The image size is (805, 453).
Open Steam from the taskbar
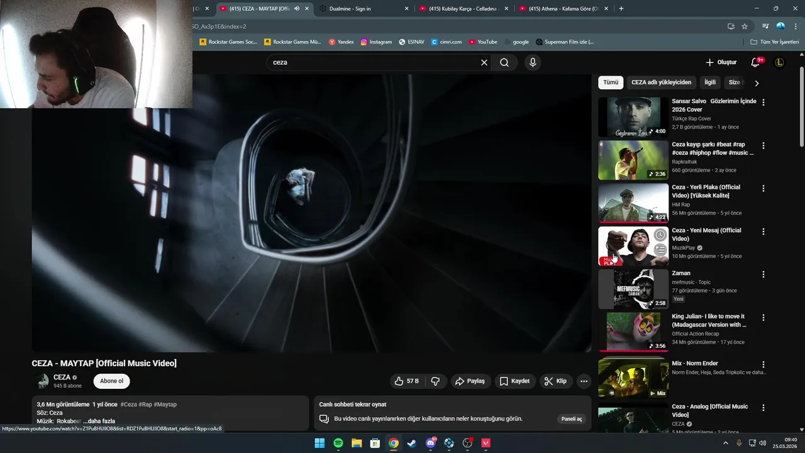click(412, 443)
